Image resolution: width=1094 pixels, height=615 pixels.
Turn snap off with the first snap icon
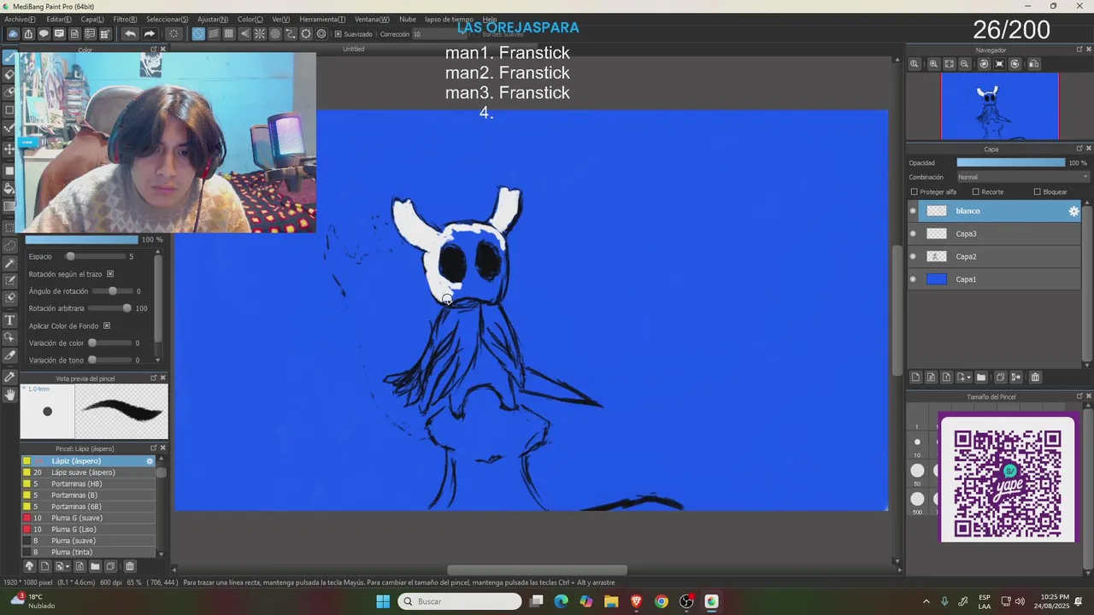198,34
